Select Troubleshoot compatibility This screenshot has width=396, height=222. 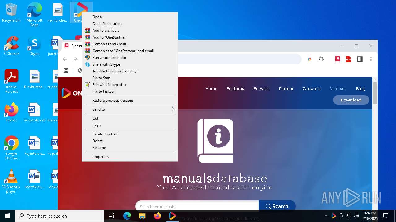pos(130,71)
